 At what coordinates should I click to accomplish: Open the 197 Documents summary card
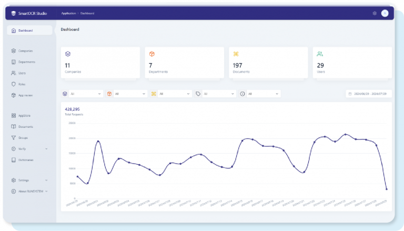[268, 63]
